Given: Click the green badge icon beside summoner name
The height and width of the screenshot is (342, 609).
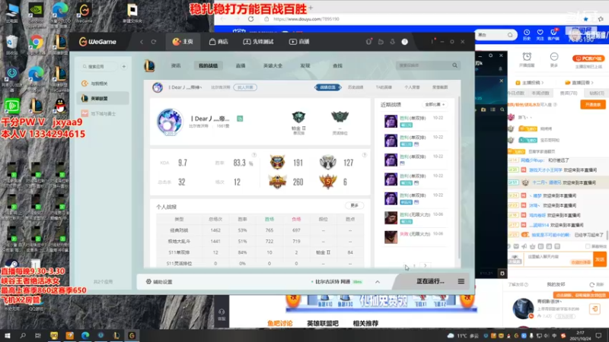Looking at the screenshot, I should point(240,119).
